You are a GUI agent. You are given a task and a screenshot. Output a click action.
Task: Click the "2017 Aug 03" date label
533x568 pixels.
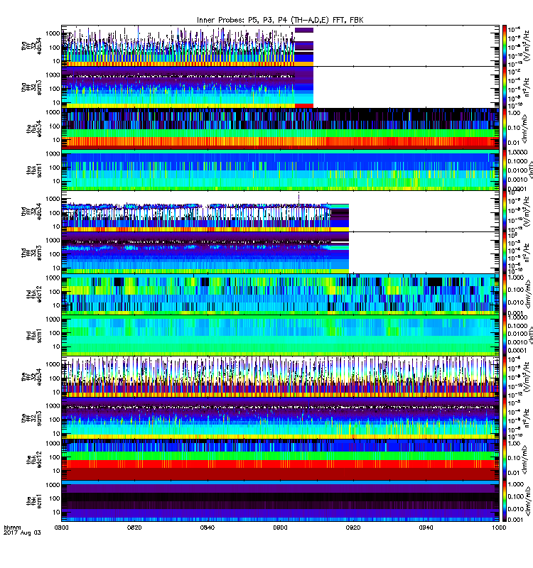pyautogui.click(x=22, y=532)
